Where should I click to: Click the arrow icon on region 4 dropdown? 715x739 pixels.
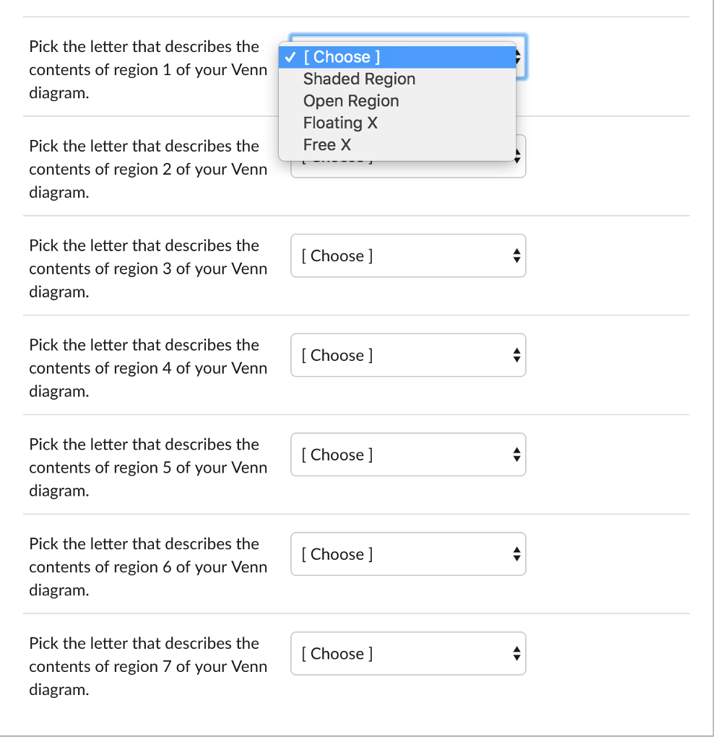(516, 355)
